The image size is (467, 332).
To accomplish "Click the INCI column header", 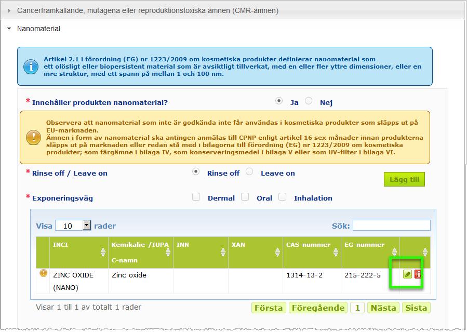I will pyautogui.click(x=79, y=252).
